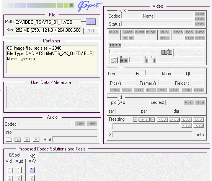The image size is (212, 181).
Task: Click the gradient color bar at top
Action: click(39, 5)
